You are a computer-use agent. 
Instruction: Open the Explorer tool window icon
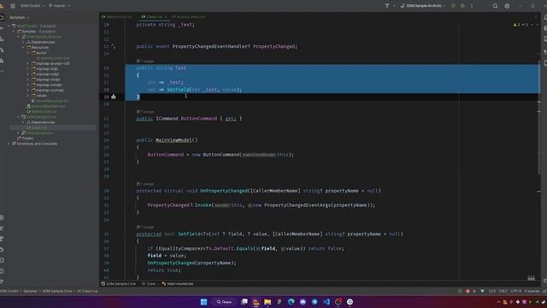pos(2,17)
